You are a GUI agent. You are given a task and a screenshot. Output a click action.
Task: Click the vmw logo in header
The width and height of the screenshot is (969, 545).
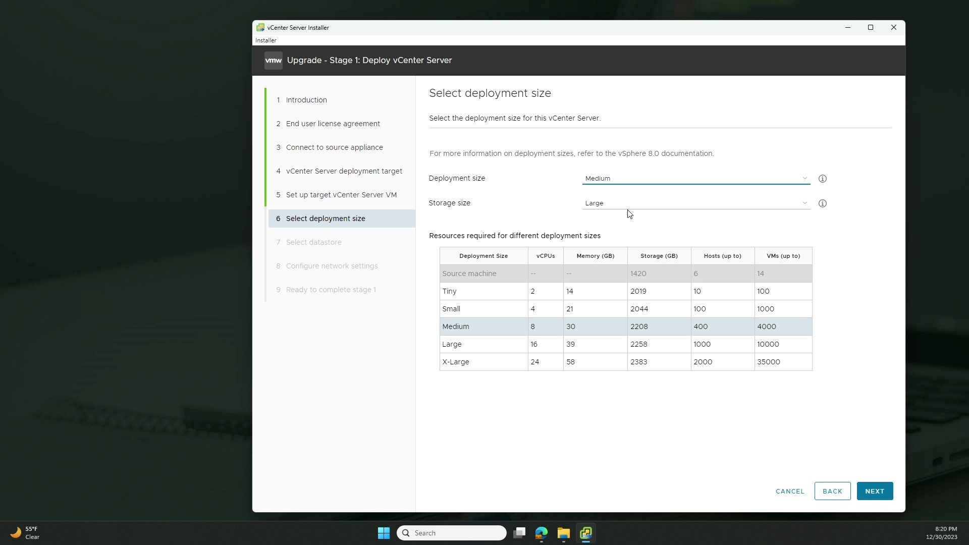point(273,61)
